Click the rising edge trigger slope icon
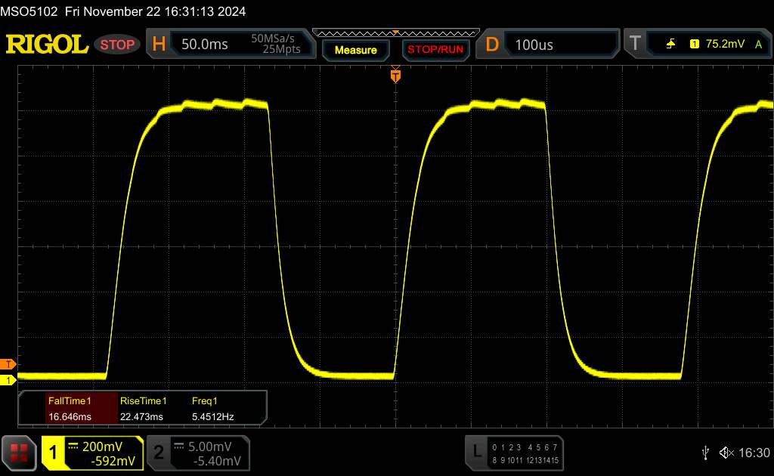Screen dimensions: 774x476 (671, 44)
